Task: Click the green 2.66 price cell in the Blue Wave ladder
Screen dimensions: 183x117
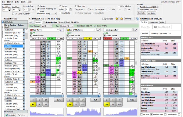Action: coord(43,75)
